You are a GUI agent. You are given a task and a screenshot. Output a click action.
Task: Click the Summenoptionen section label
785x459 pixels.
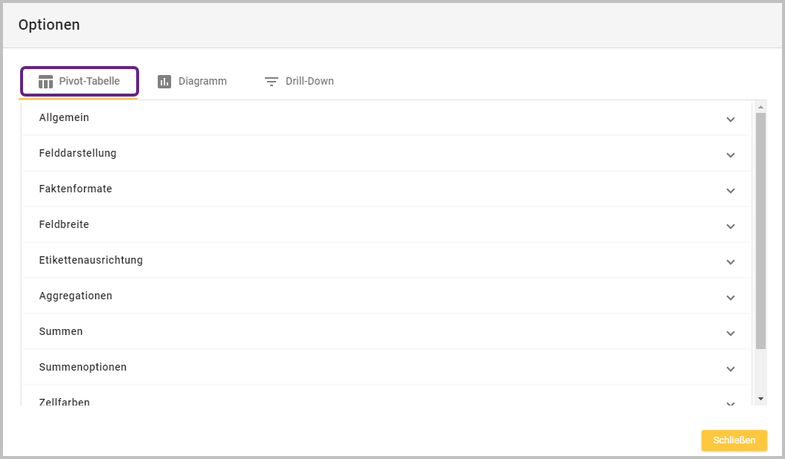pos(83,367)
